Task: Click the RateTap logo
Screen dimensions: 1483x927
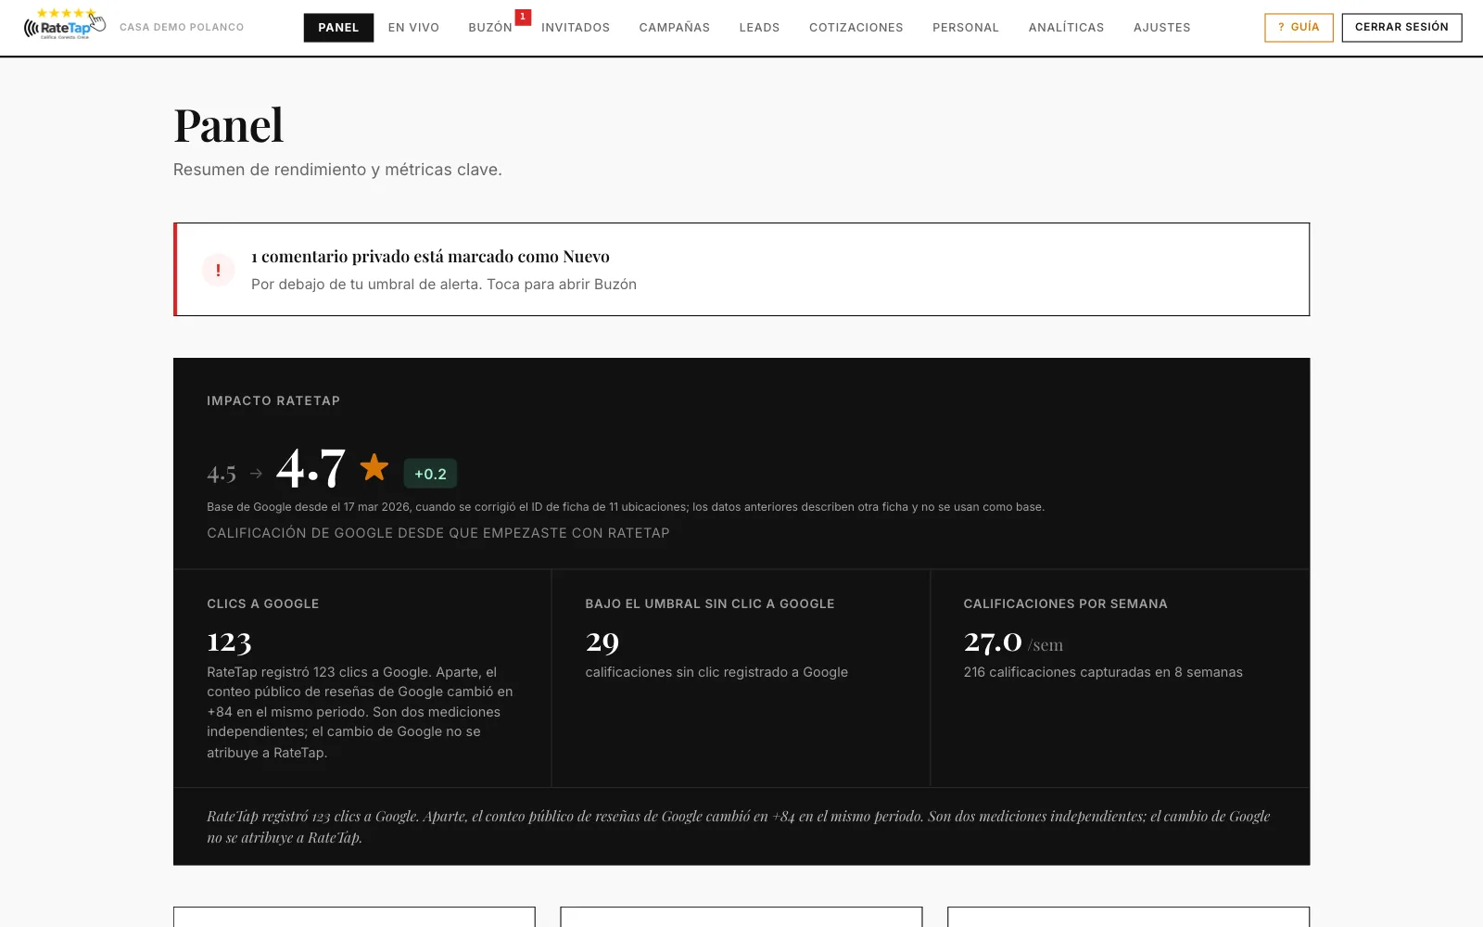Action: pos(65,25)
